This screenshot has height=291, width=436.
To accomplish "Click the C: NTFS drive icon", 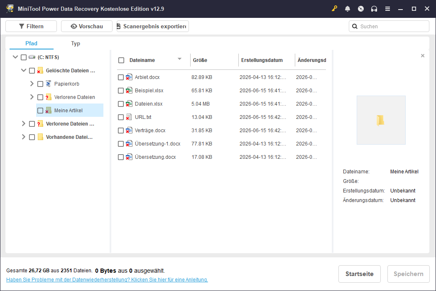I will pos(32,57).
